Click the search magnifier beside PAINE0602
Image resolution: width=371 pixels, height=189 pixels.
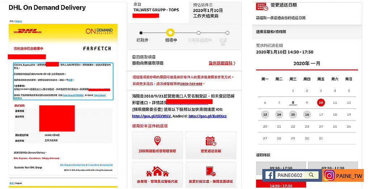click(311, 175)
